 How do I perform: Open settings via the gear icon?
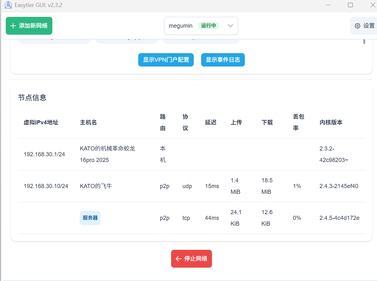pyautogui.click(x=358, y=26)
